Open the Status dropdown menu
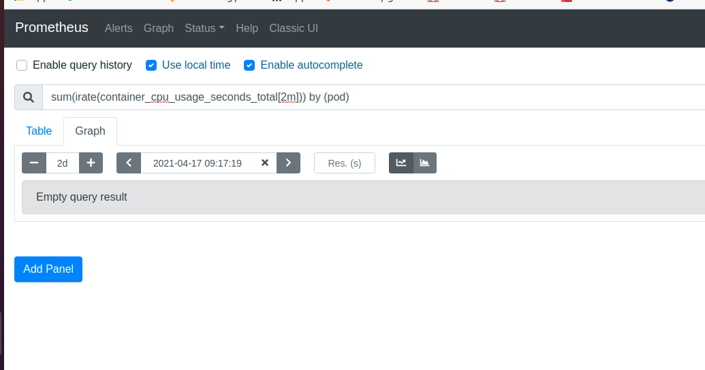This screenshot has height=370, width=705. pyautogui.click(x=204, y=29)
